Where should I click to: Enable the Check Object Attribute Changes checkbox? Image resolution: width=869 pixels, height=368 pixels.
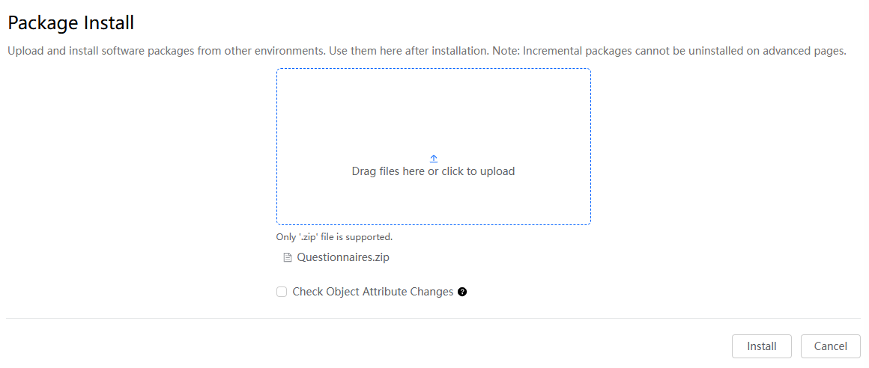click(x=282, y=292)
